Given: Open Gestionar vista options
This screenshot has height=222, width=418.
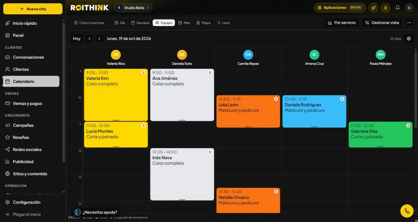Looking at the screenshot, I should coord(382,23).
